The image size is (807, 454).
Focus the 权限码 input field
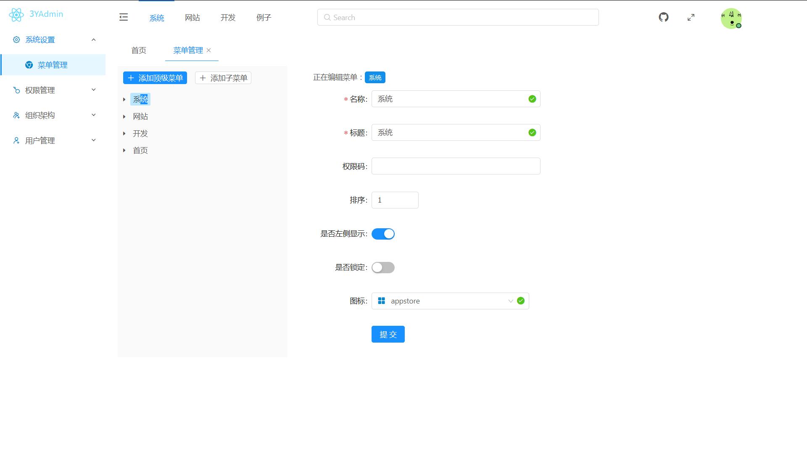click(x=456, y=166)
